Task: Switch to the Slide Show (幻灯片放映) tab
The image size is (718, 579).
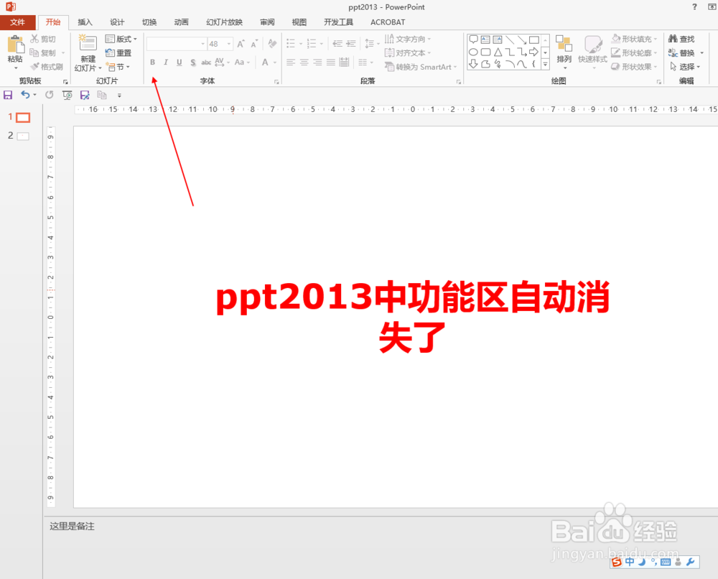Action: [224, 22]
